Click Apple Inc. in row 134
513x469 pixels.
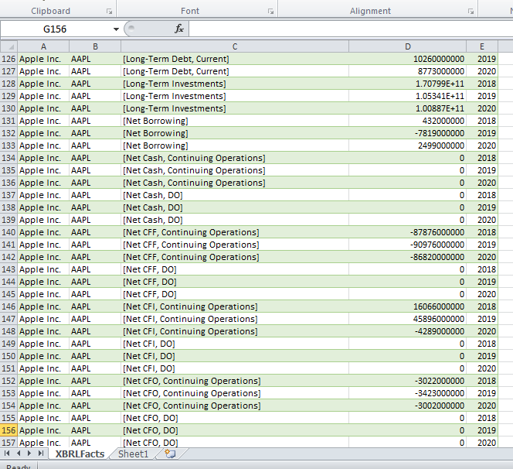(40, 159)
